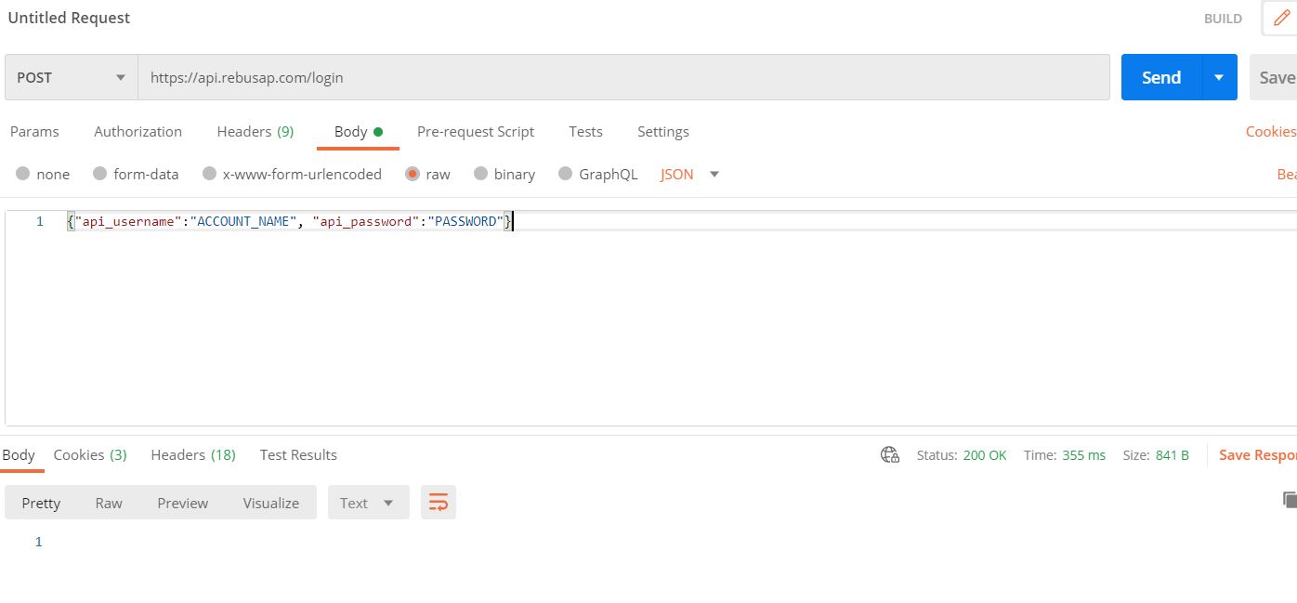Switch to the Authorization tab
The height and width of the screenshot is (603, 1297).
(138, 131)
